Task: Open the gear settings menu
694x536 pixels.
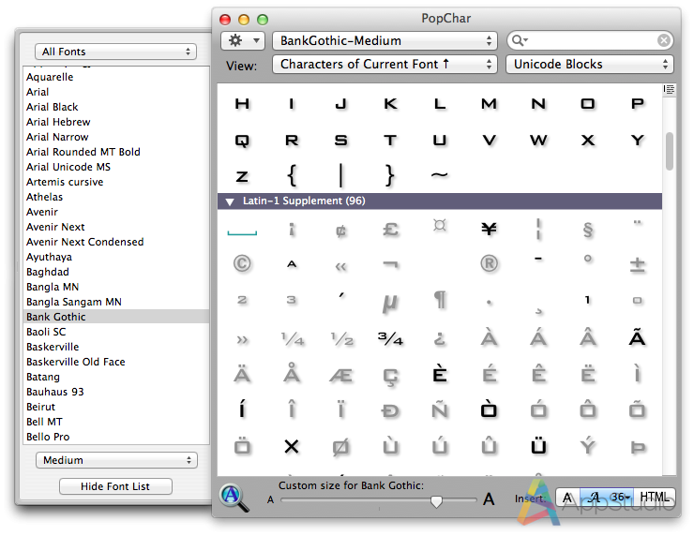Action: [x=243, y=40]
